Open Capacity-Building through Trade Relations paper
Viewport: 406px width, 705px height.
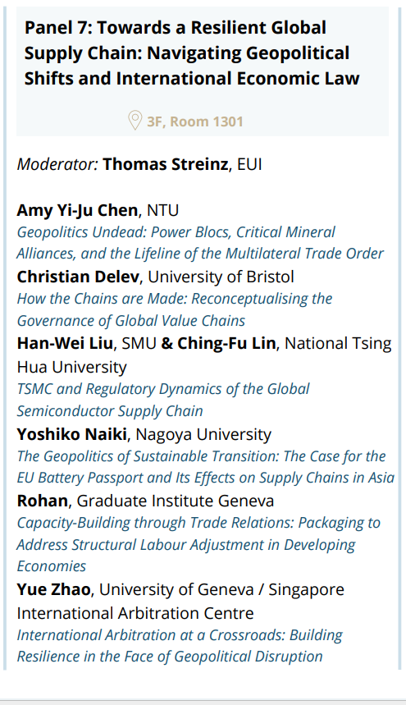(x=198, y=544)
